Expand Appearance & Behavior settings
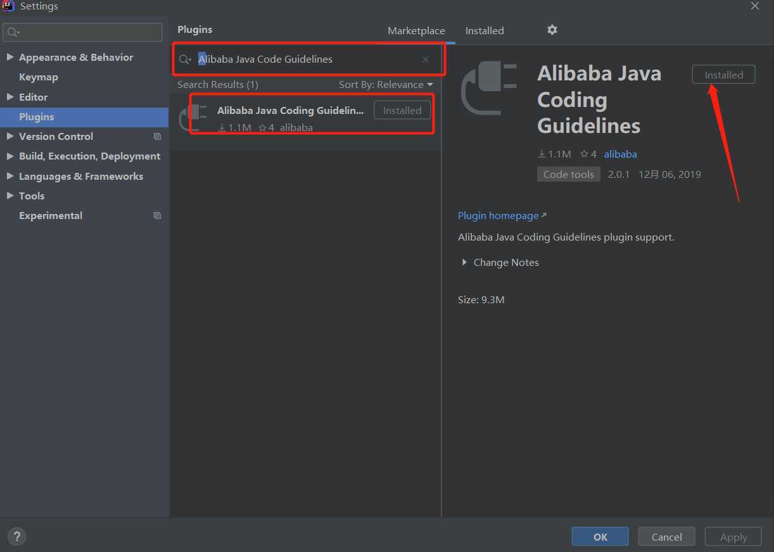Screen dimensions: 774x552 coord(10,57)
